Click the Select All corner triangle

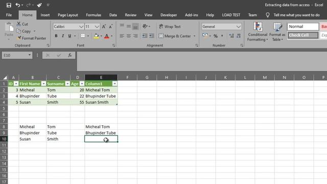[x=5, y=78]
